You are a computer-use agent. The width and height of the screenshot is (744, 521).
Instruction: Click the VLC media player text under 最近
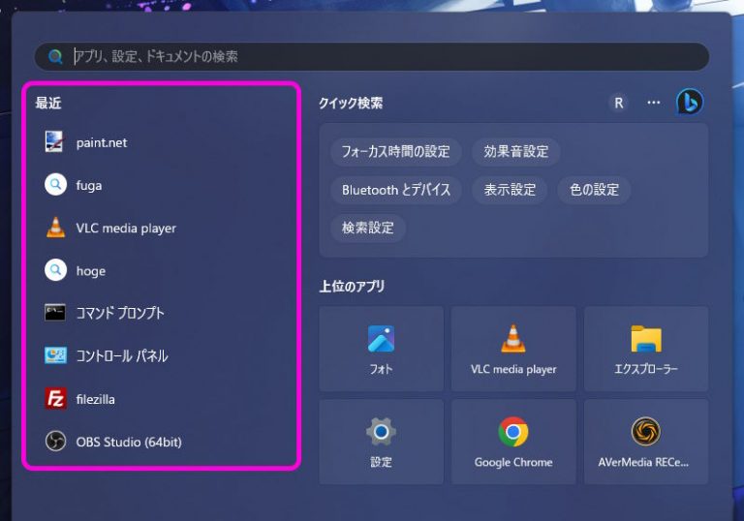(x=126, y=229)
